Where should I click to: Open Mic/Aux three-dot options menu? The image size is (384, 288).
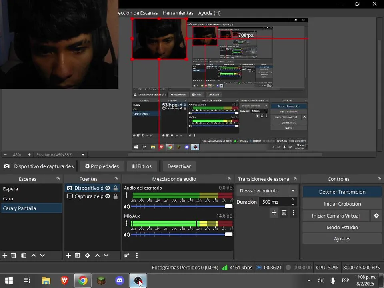[126, 223]
